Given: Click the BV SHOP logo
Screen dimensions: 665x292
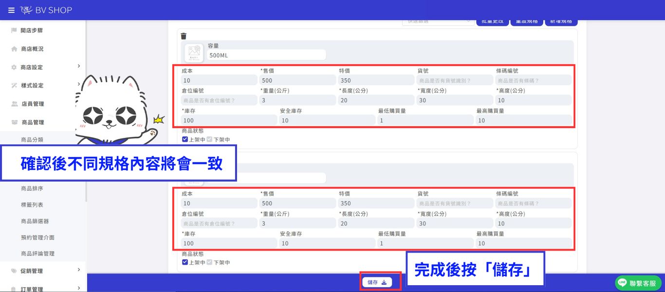Looking at the screenshot, I should pyautogui.click(x=46, y=10).
